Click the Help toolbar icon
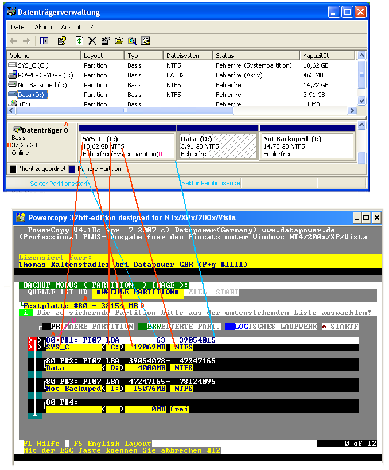This screenshot has height=470, width=389. (x=61, y=41)
